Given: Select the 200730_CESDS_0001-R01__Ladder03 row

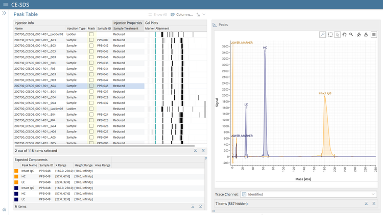Looking at the screenshot, I should pos(39,109).
